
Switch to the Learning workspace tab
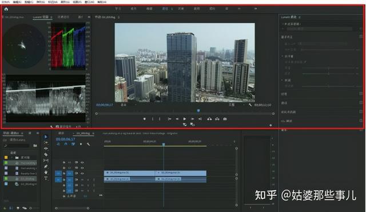[x=118, y=9]
